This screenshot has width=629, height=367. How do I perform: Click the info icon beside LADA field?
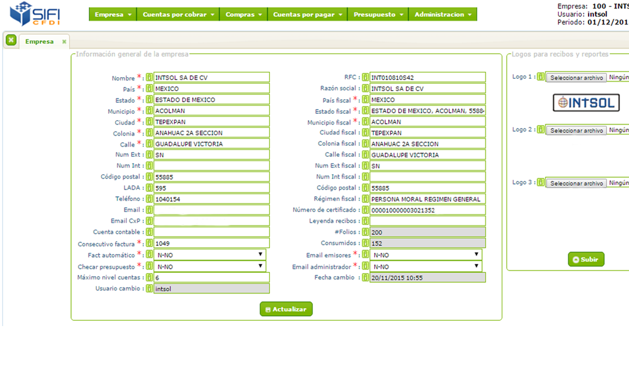pos(149,188)
